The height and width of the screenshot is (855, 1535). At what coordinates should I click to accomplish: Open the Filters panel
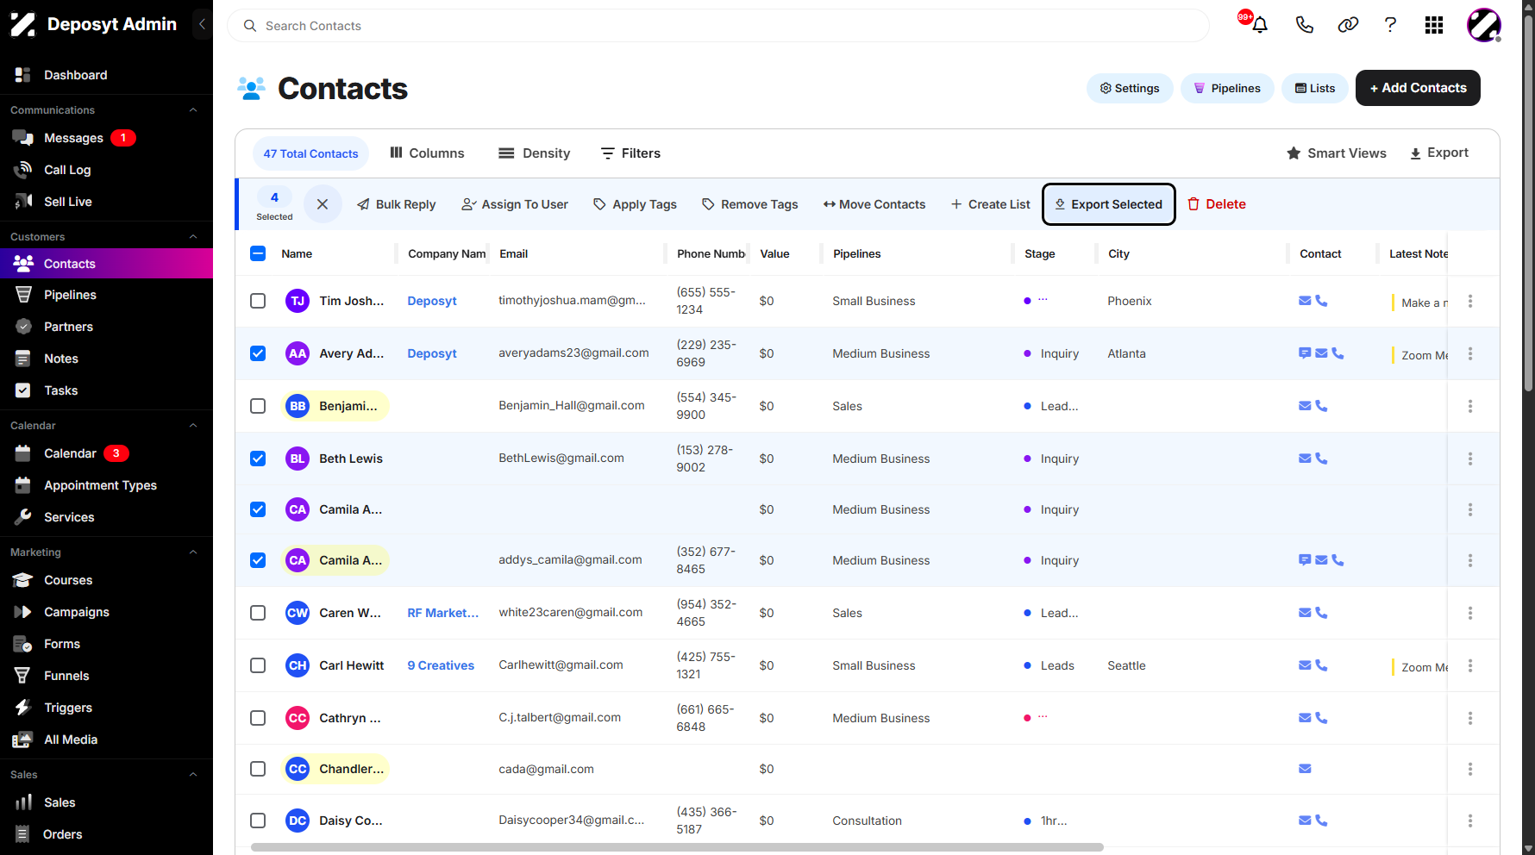pyautogui.click(x=630, y=153)
